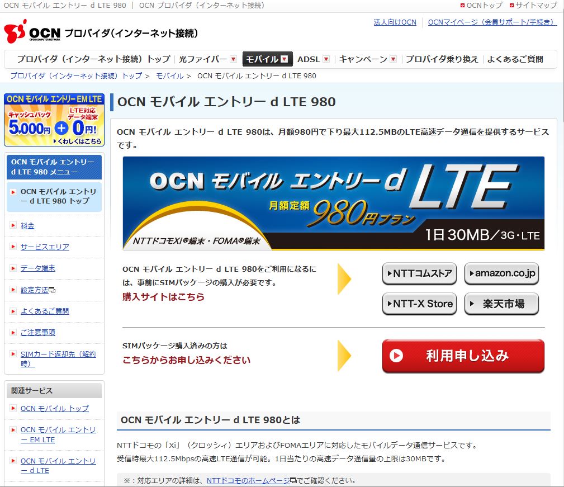Click red arrow icon beside サイトマップ
Screen dimensions: 564x487
click(x=511, y=6)
